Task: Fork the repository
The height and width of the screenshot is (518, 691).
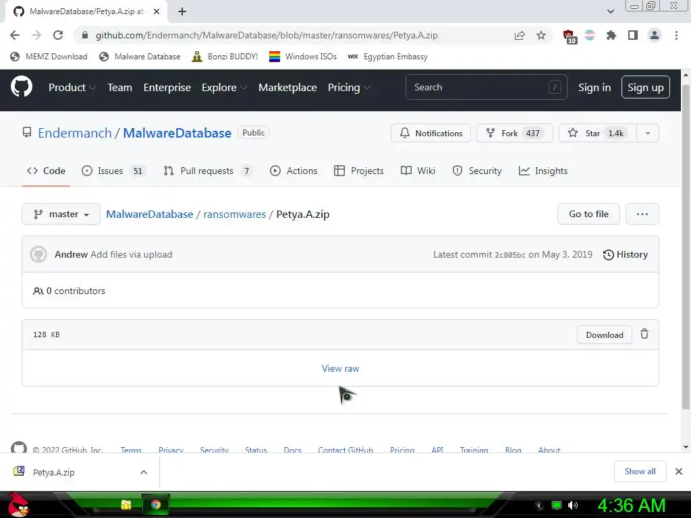Action: (514, 133)
